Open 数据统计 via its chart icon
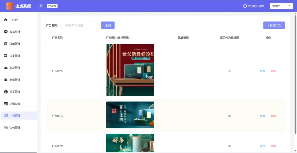 pyautogui.click(x=6, y=32)
